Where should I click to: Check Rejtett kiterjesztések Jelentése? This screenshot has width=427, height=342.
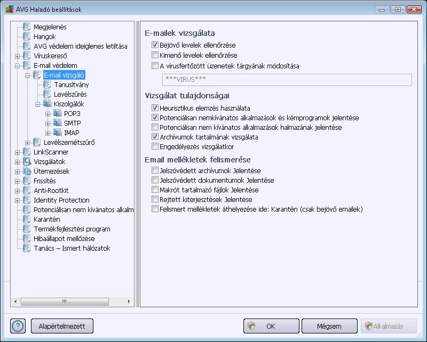click(155, 199)
